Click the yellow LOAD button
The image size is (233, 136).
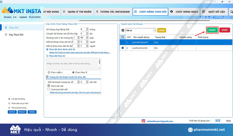click(161, 30)
